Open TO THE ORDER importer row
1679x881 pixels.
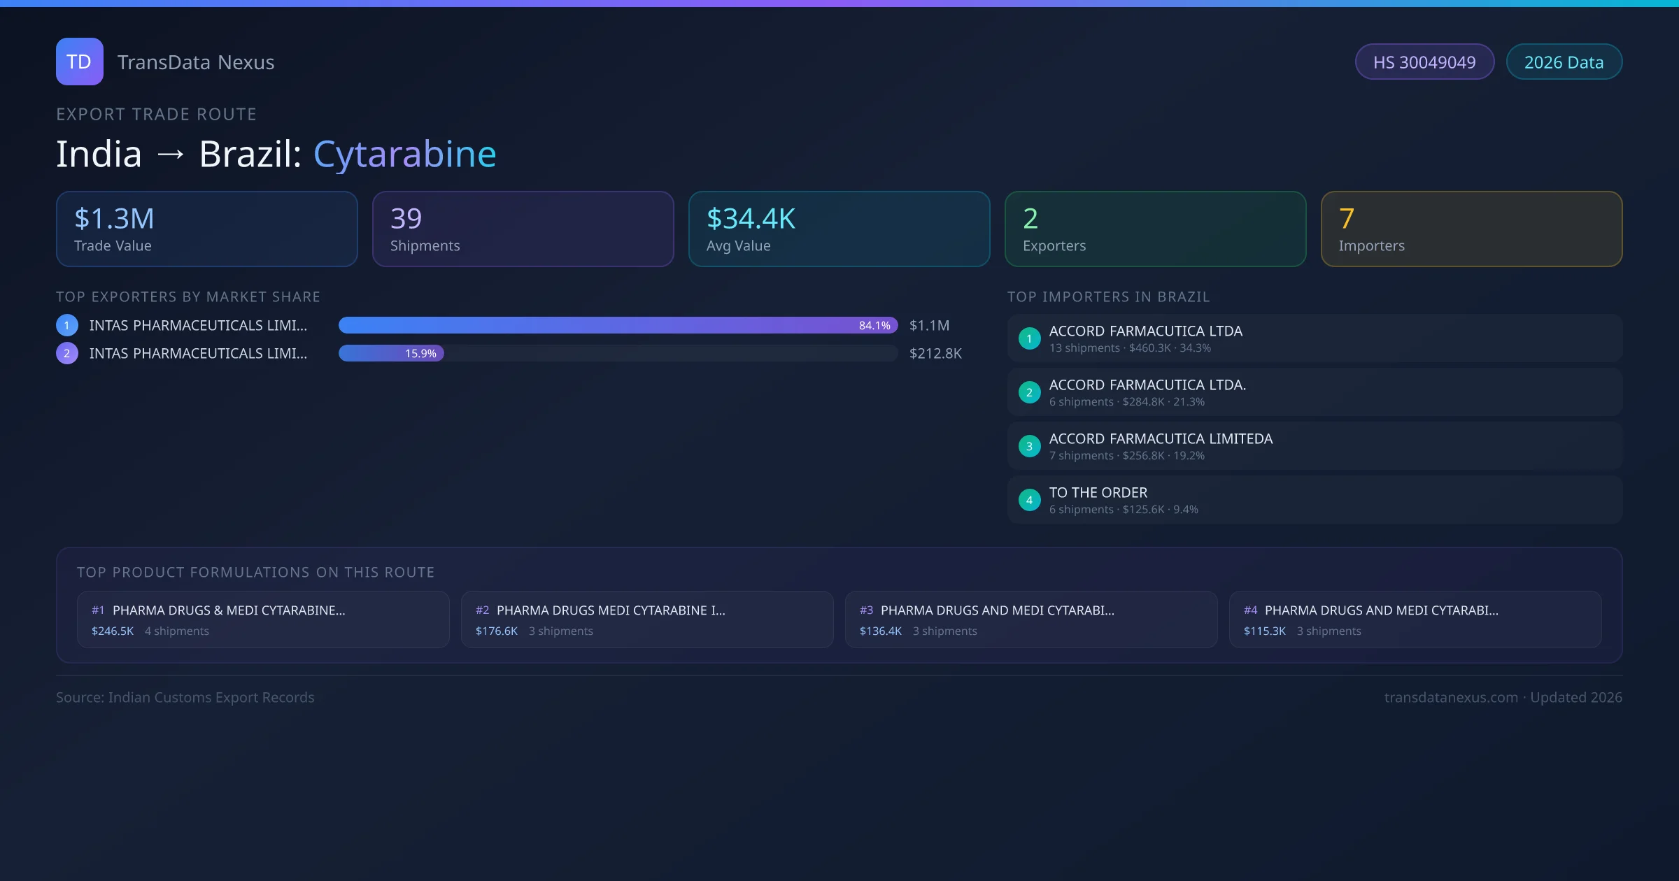[1315, 500]
